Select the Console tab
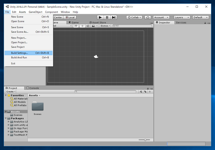The width and height of the screenshot is (215, 150). (x=33, y=88)
